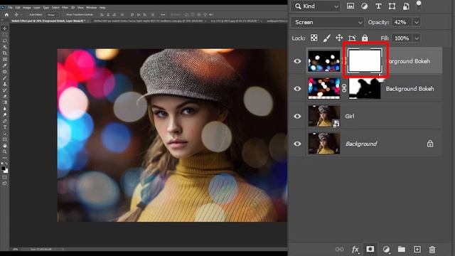Click the Add Layer Mask icon
This screenshot has height=256, width=455.
(370, 249)
